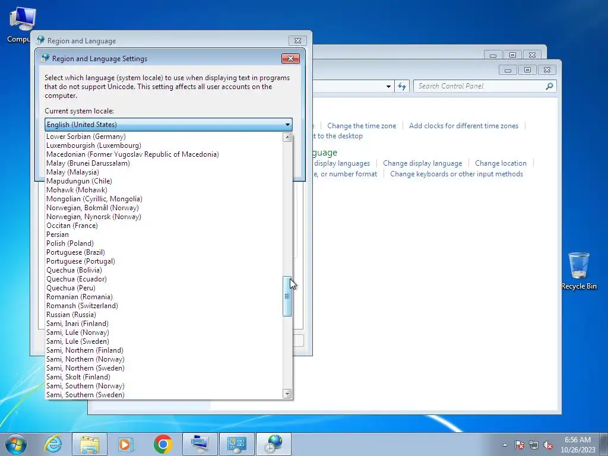The image size is (608, 456).
Task: Select Persian locale
Action: click(164, 235)
